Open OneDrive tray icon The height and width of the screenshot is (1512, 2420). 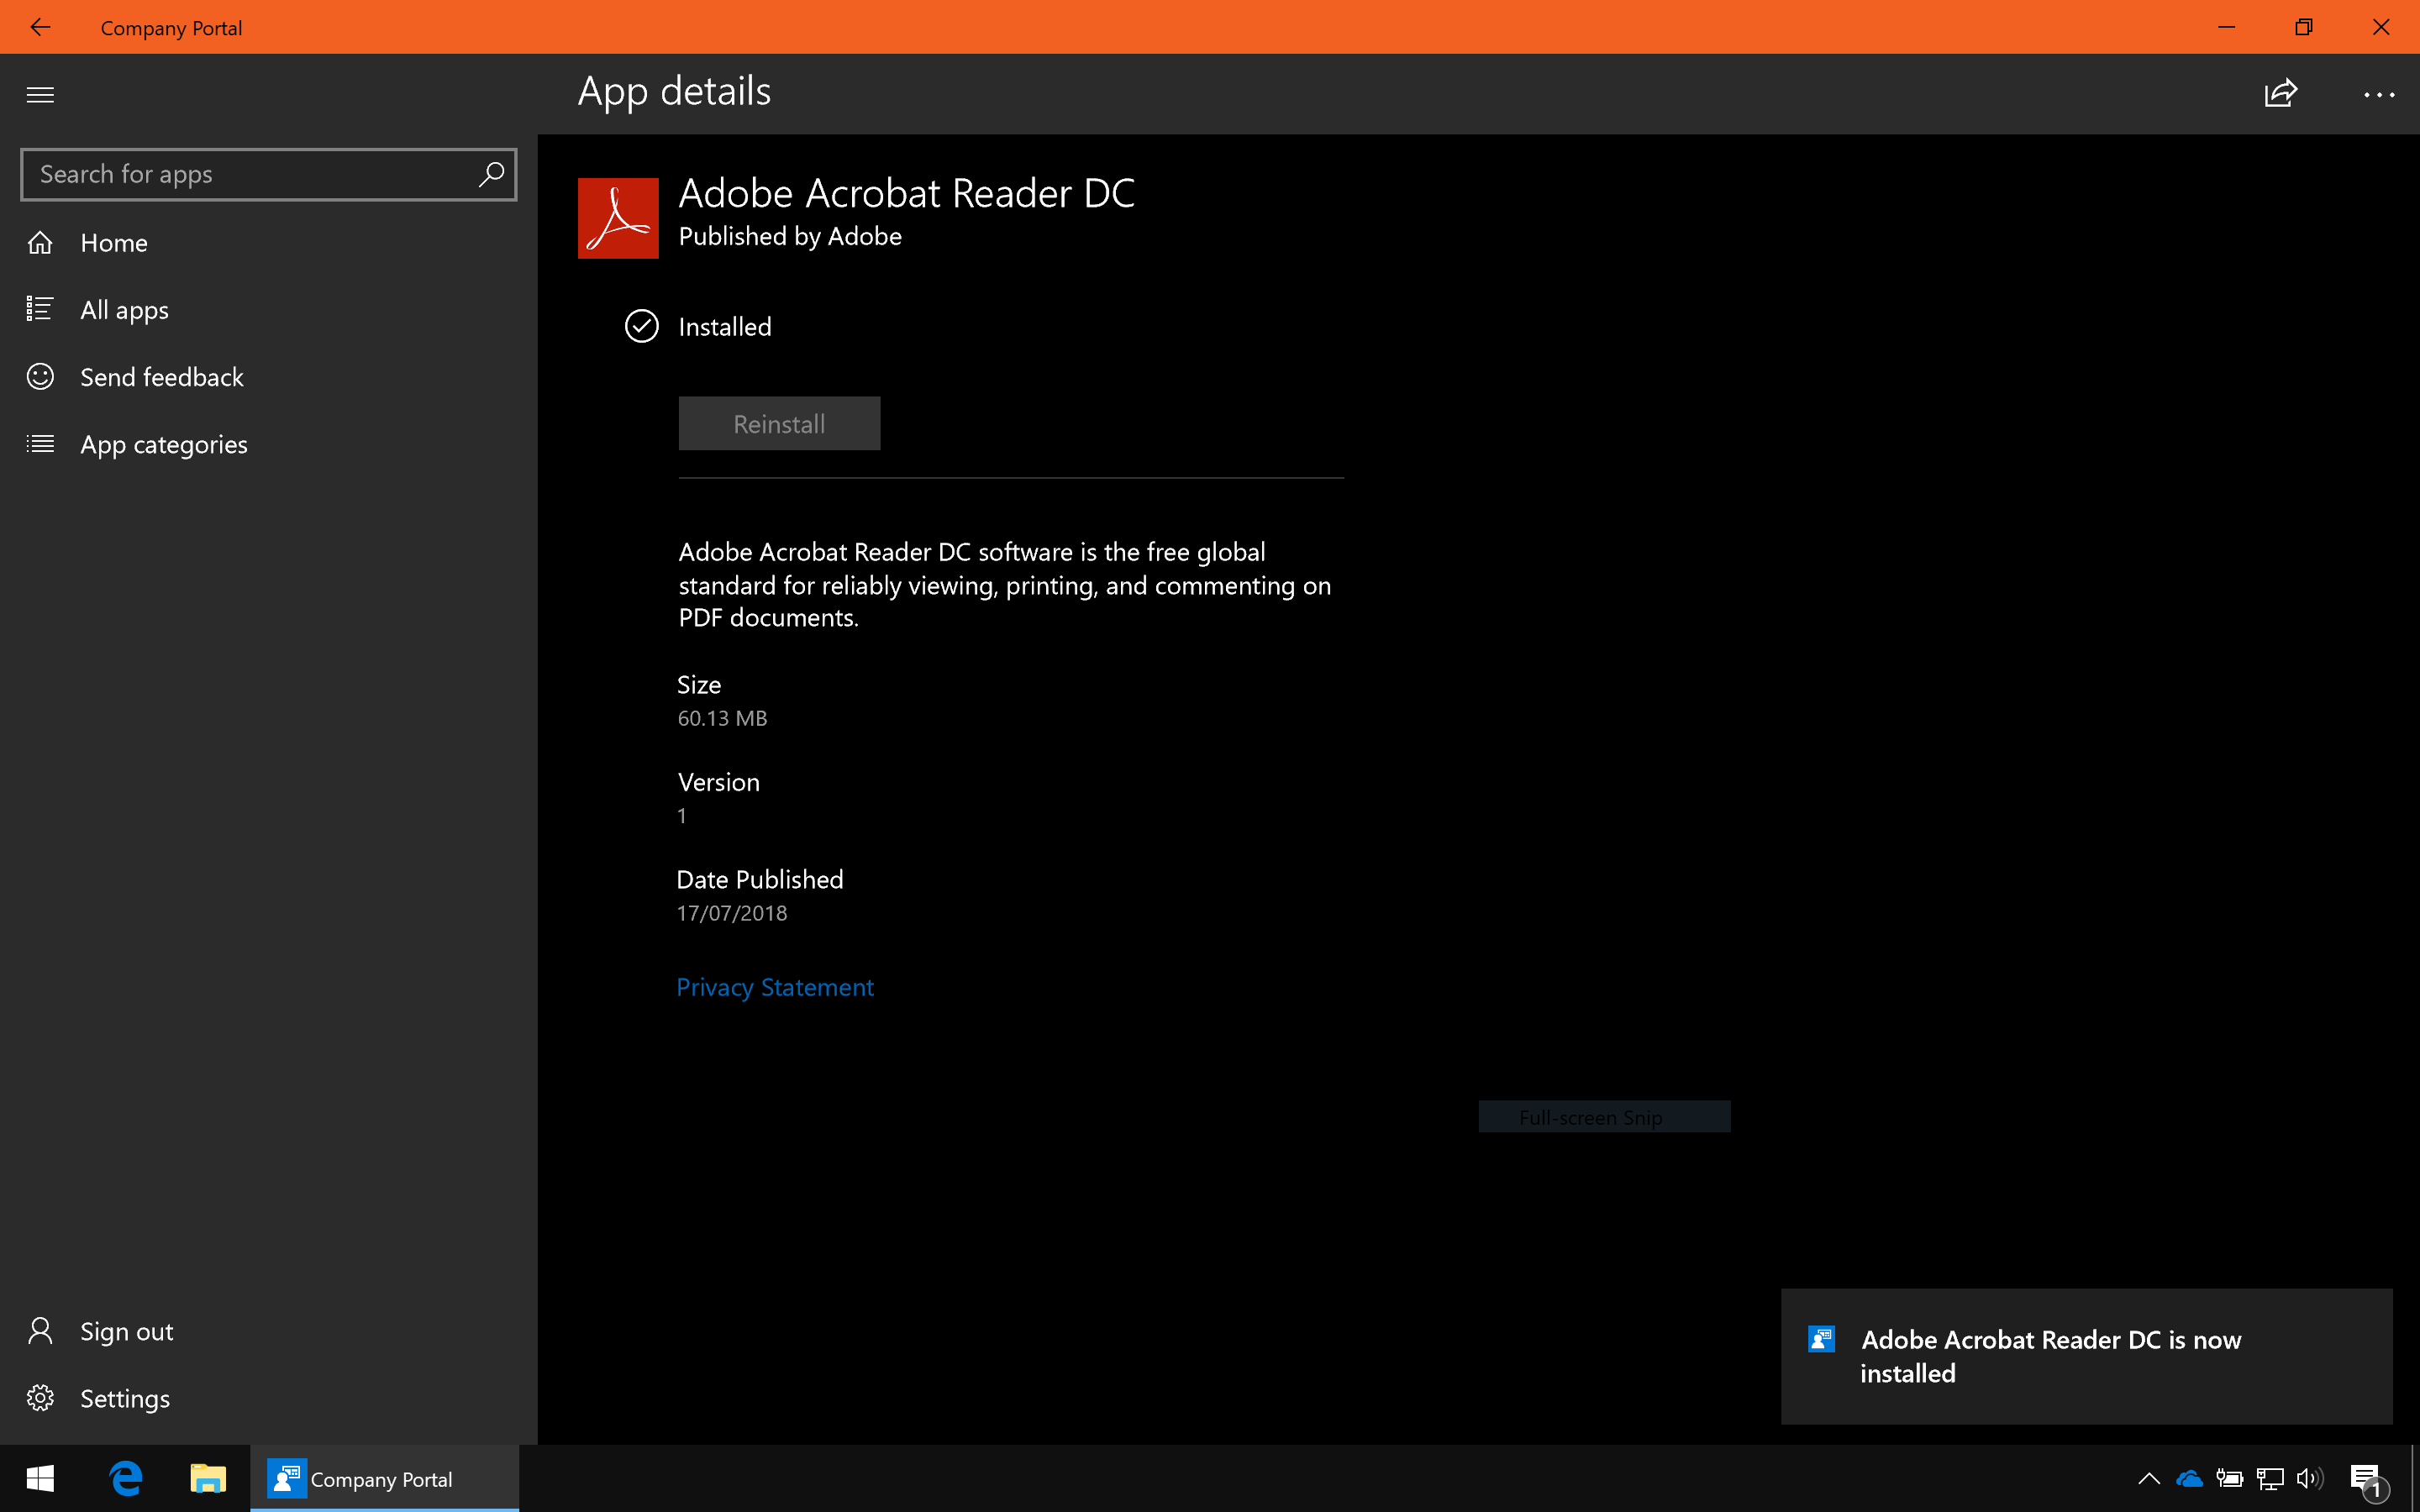(2189, 1478)
